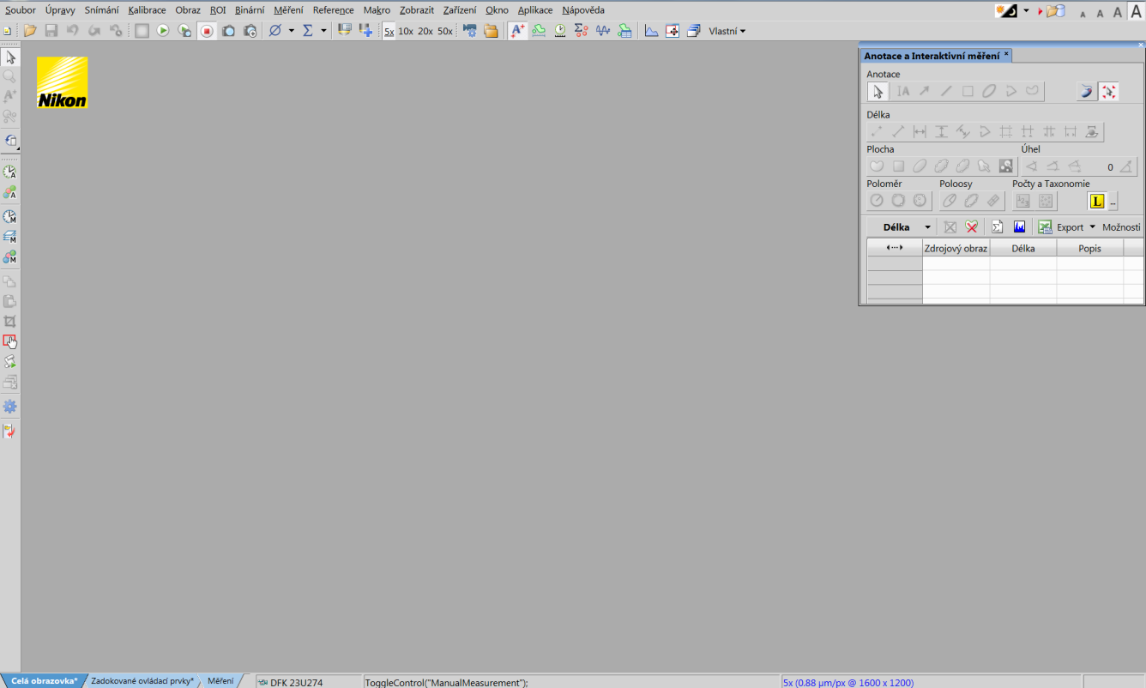This screenshot has width=1146, height=688.
Task: Open dropdown arrow beside the diameter symbol
Action: 291,31
